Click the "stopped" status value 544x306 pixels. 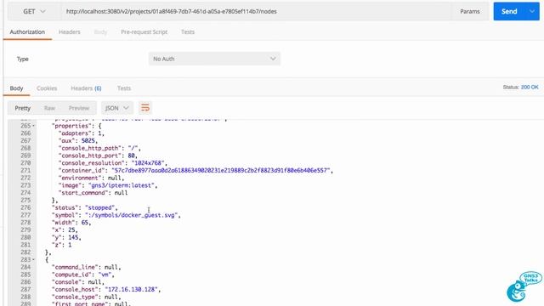coord(100,207)
